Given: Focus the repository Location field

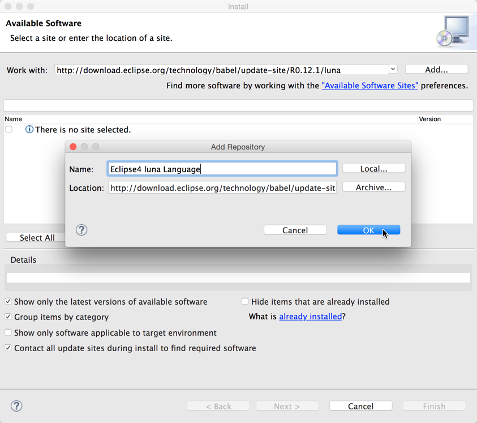Looking at the screenshot, I should [222, 188].
